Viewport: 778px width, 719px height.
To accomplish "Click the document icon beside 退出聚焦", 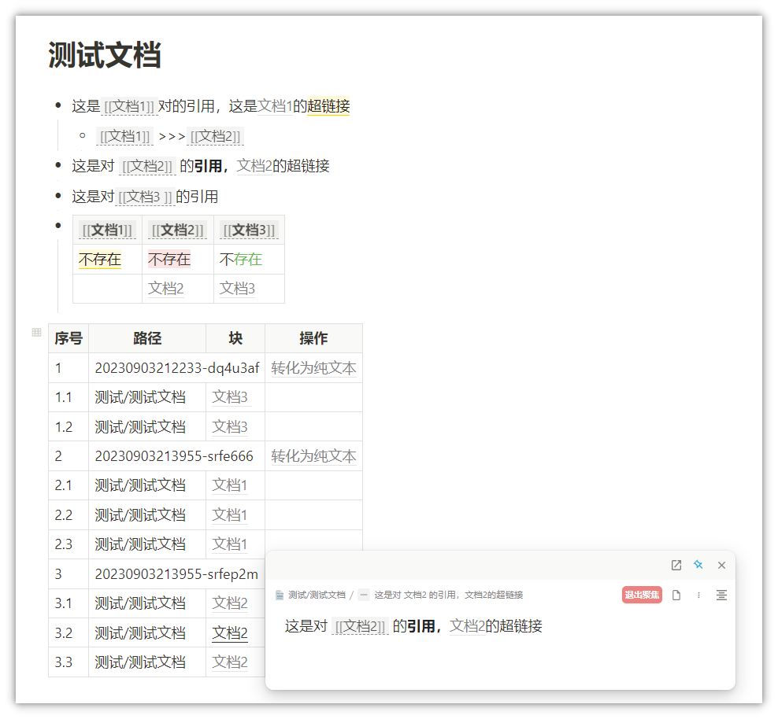I will click(676, 595).
